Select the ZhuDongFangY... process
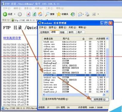122x112 pixels. [x=74, y=63]
